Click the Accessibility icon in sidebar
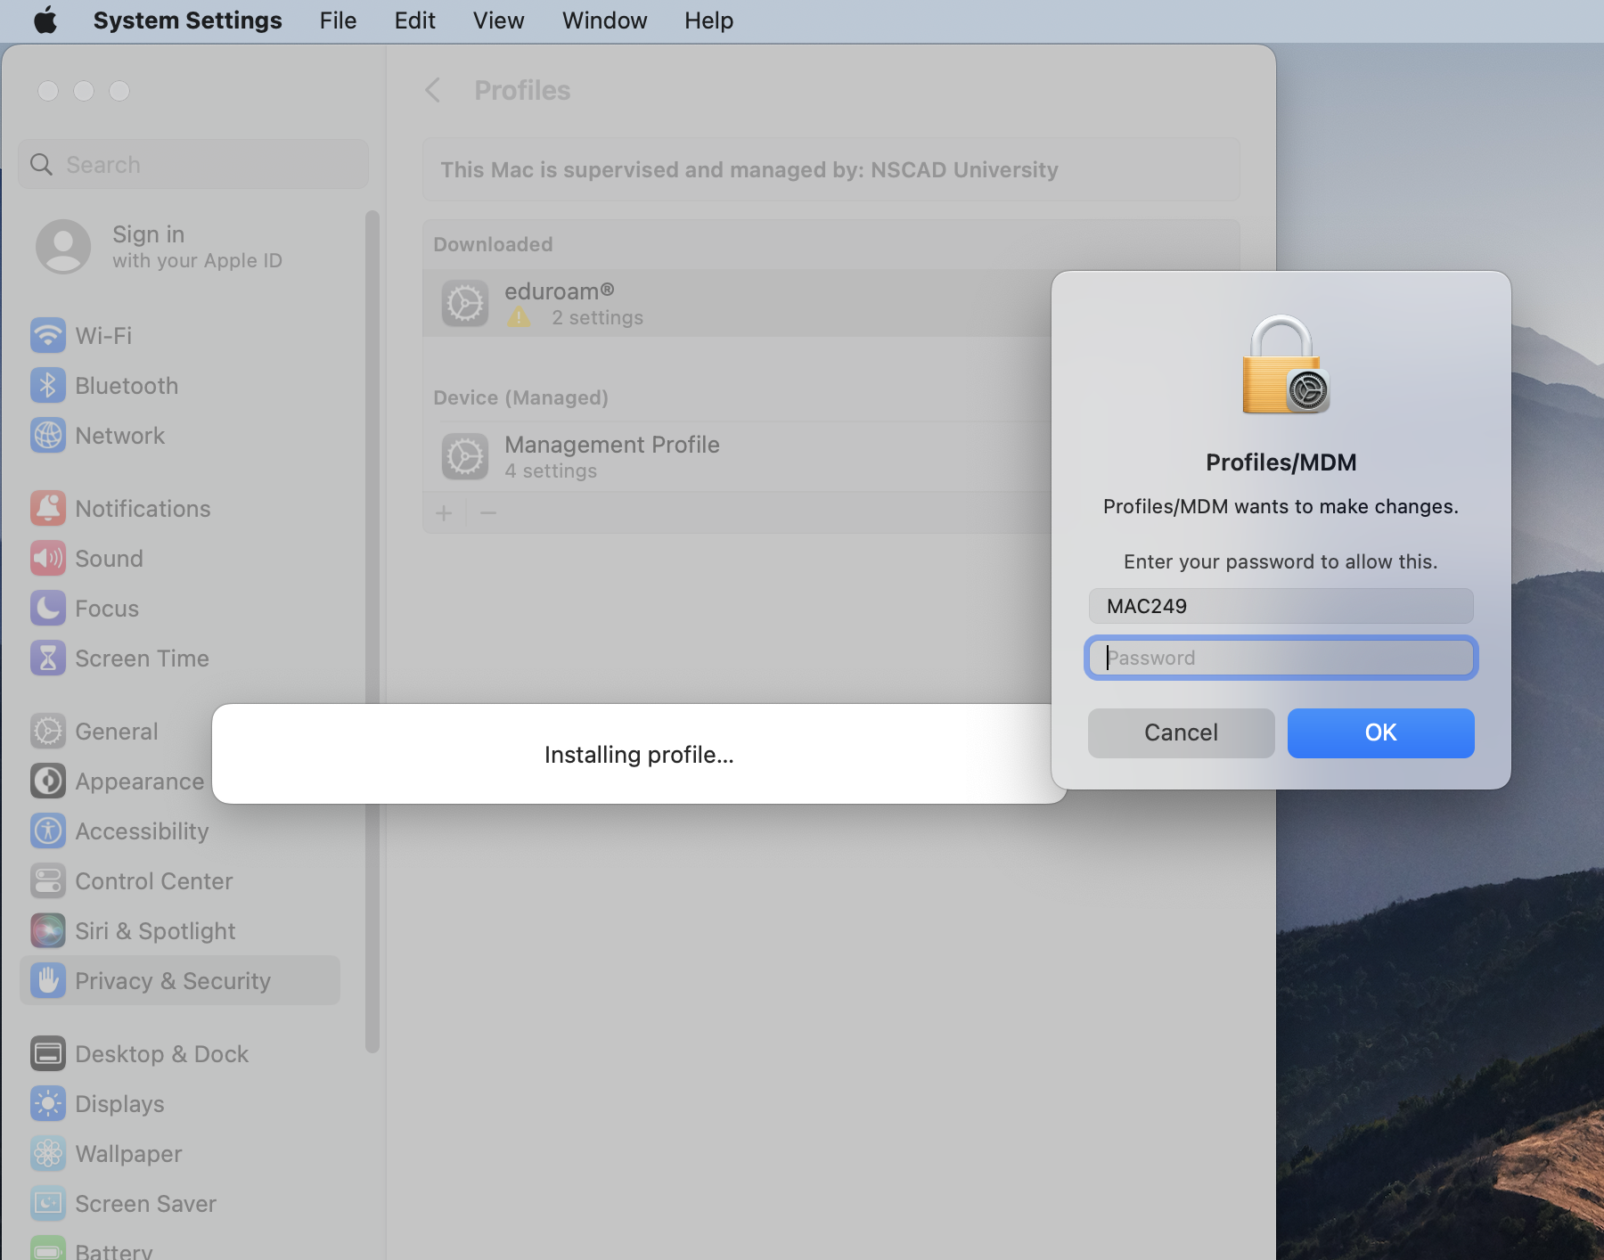1604x1260 pixels. coord(48,830)
